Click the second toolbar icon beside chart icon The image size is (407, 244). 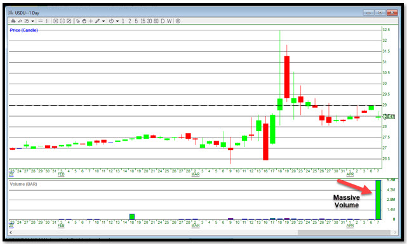point(20,22)
